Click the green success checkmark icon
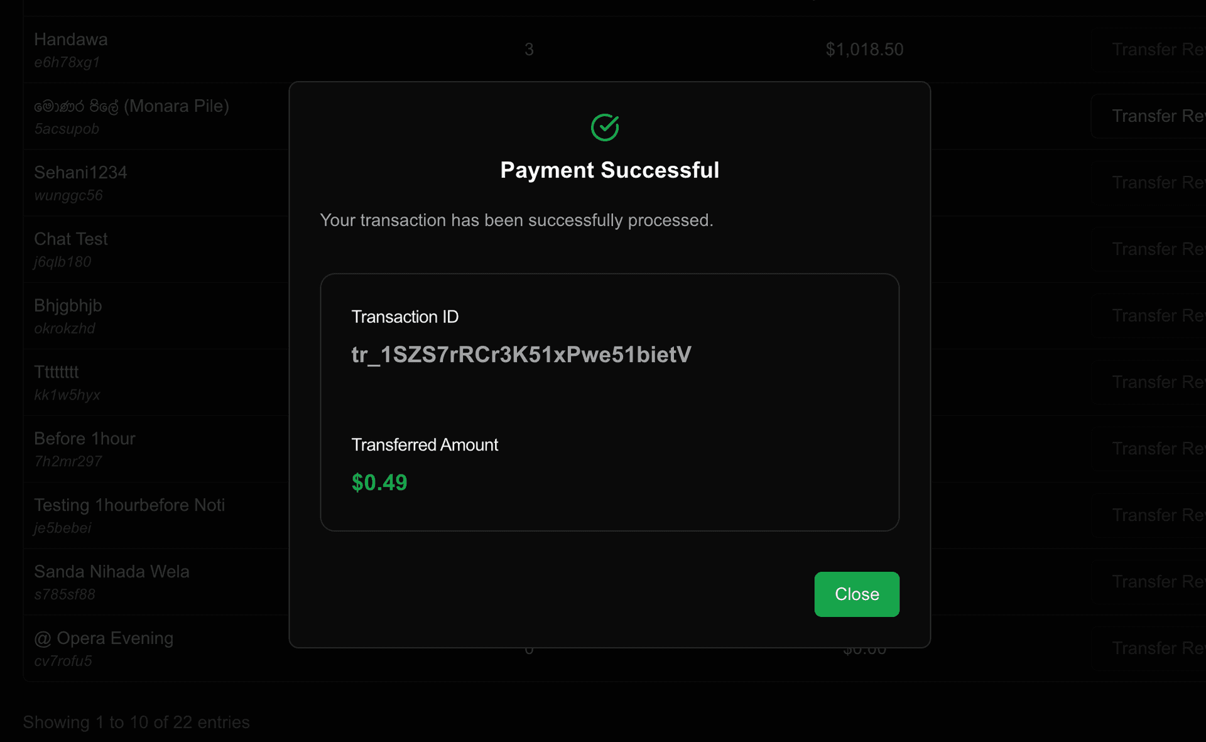Viewport: 1206px width, 742px height. click(x=604, y=127)
